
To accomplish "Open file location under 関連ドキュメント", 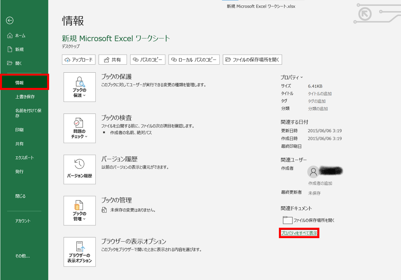I will click(x=309, y=220).
